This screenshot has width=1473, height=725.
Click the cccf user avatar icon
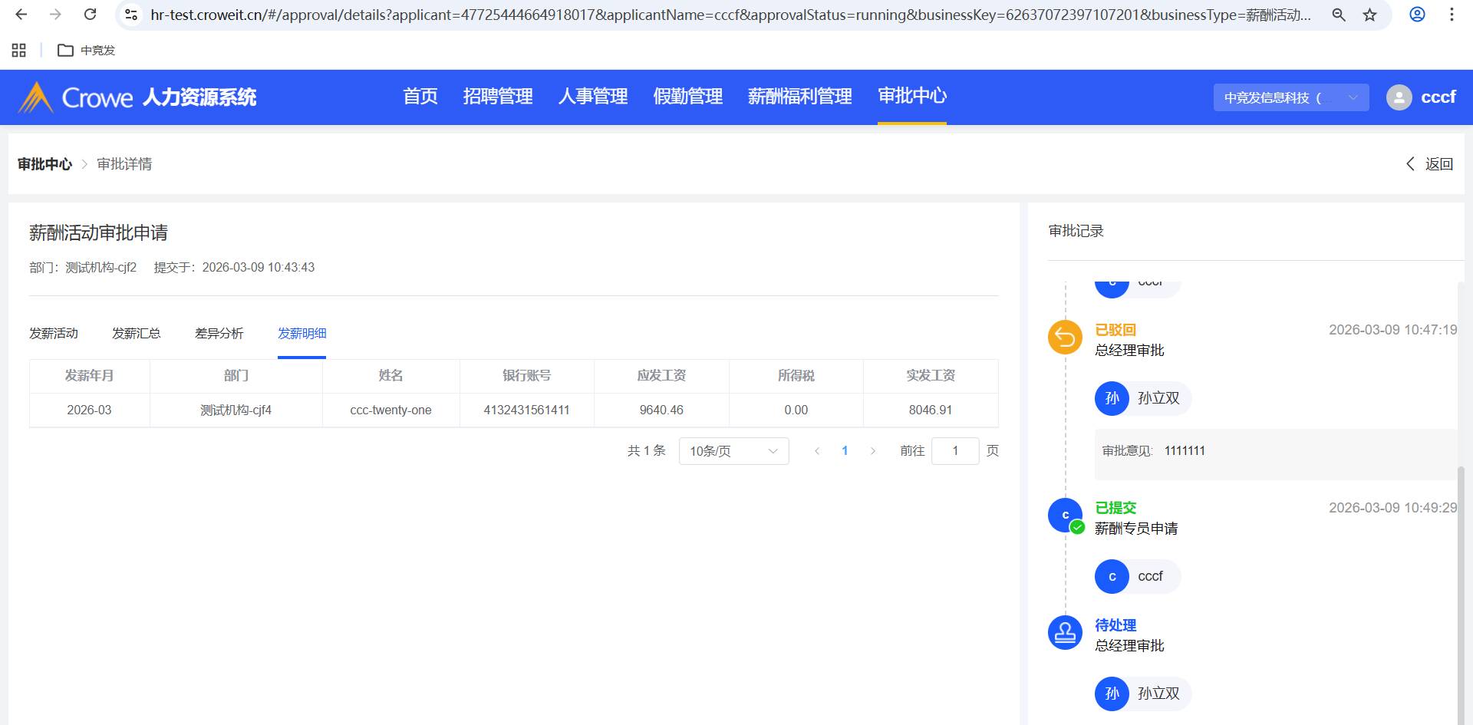tap(1399, 97)
